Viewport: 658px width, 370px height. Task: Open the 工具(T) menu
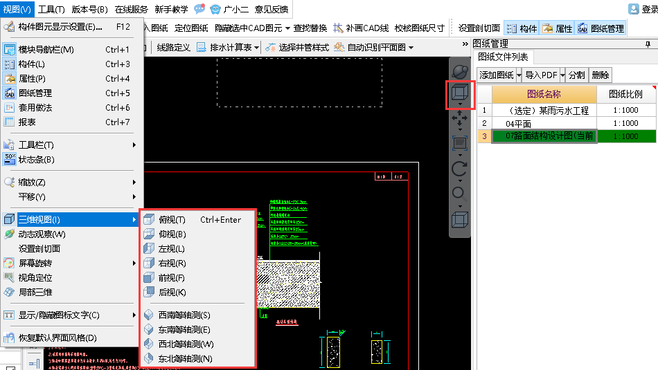(51, 9)
